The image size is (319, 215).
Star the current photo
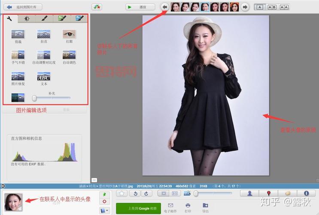pos(122,193)
